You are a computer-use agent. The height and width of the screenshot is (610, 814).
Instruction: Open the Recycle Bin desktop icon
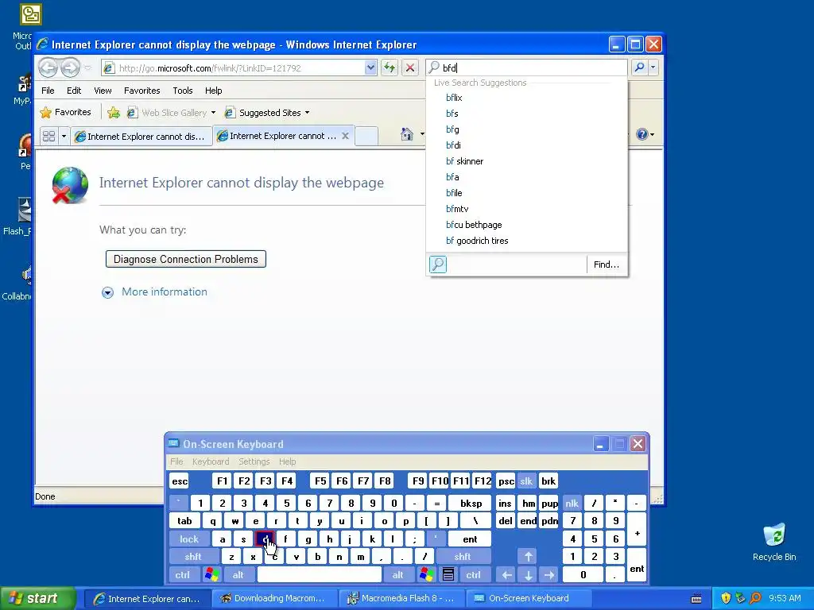[x=774, y=542]
